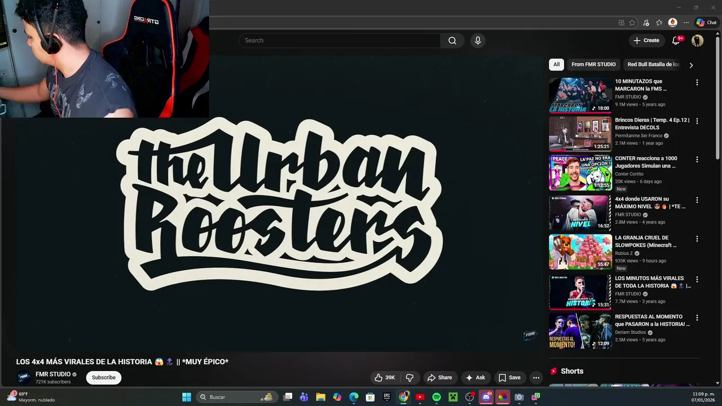The image size is (722, 406).
Task: Open the FMR STUDIO channel avatar
Action: click(24, 378)
